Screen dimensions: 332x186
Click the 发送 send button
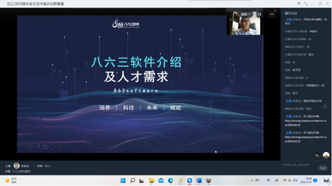pyautogui.click(x=323, y=168)
